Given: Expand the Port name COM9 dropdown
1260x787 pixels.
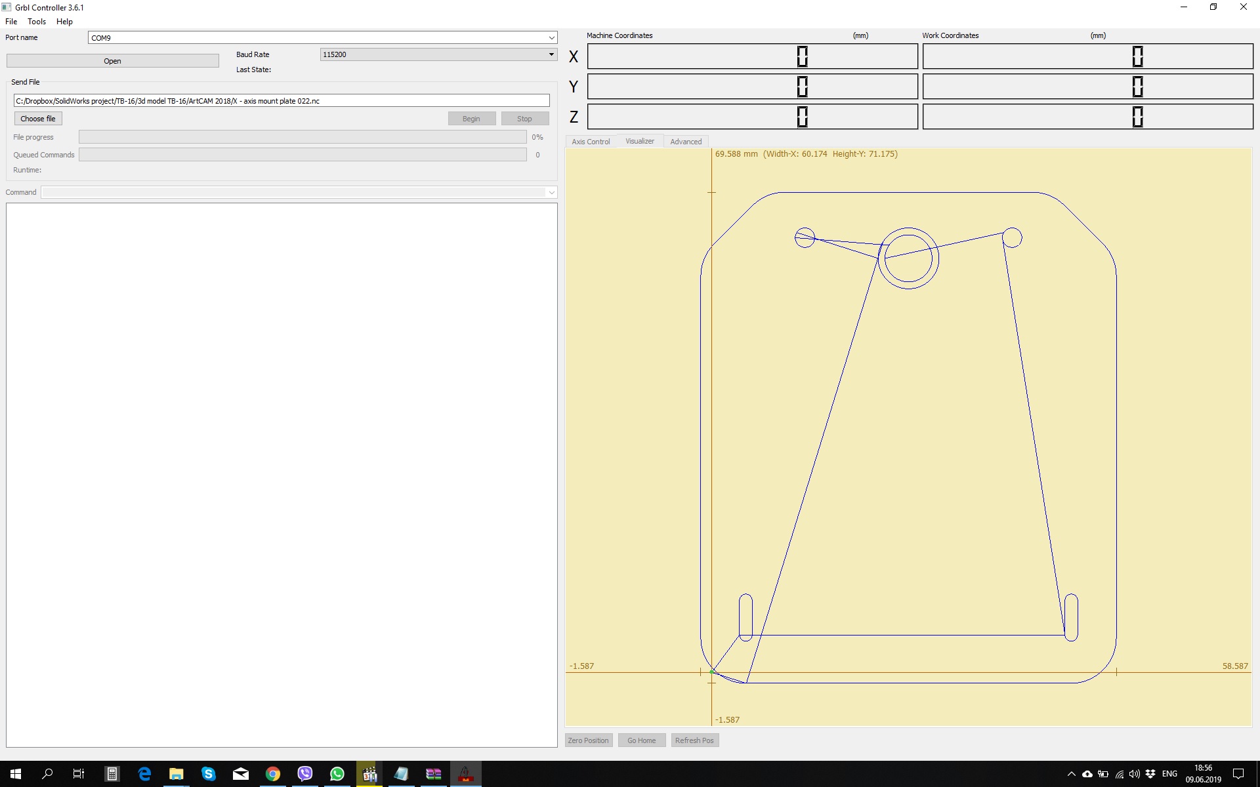Looking at the screenshot, I should [551, 38].
